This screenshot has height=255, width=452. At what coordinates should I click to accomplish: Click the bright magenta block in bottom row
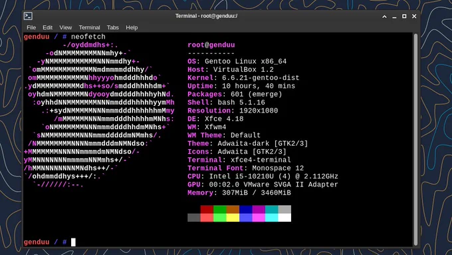(259, 218)
